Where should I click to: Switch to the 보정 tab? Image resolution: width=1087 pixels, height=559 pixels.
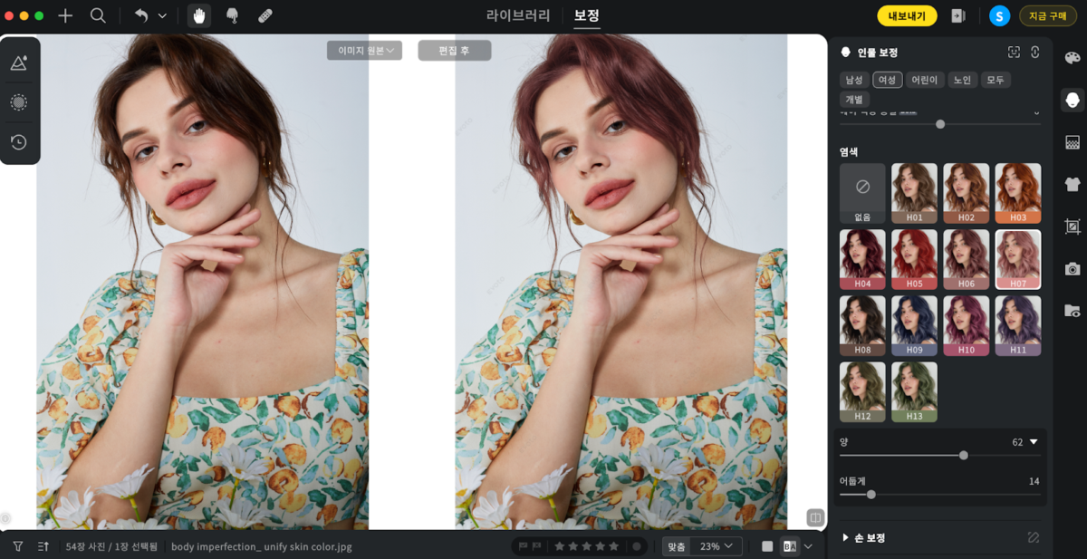[x=586, y=15]
